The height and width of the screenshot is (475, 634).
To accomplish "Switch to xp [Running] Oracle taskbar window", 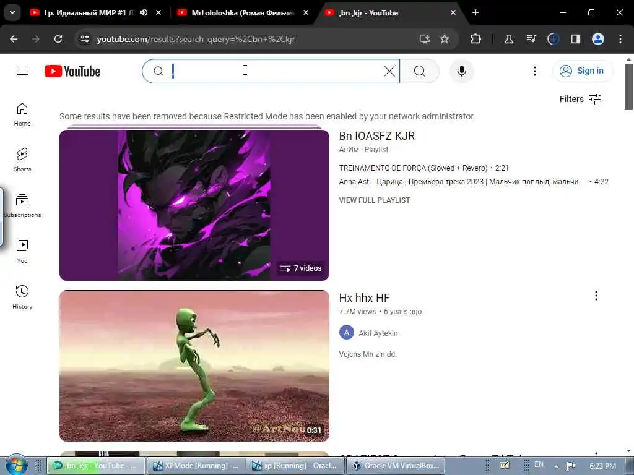I will click(x=295, y=466).
